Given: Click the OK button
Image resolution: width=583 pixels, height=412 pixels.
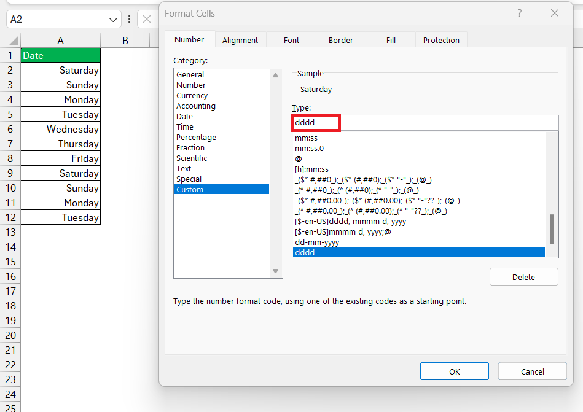Looking at the screenshot, I should click(455, 371).
